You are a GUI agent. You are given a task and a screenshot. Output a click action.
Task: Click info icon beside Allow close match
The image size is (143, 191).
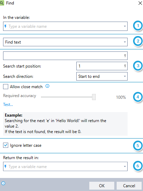48,86
